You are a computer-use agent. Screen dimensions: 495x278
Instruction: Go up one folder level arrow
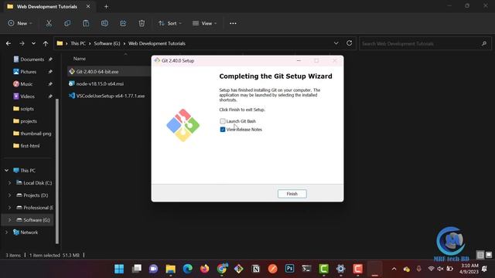coord(46,43)
